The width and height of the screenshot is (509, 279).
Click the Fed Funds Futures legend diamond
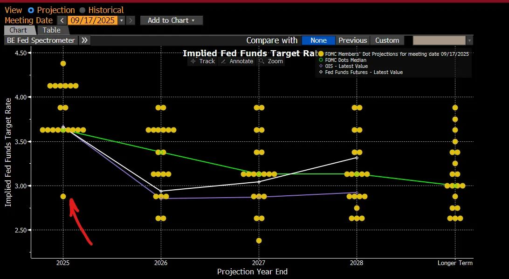320,72
